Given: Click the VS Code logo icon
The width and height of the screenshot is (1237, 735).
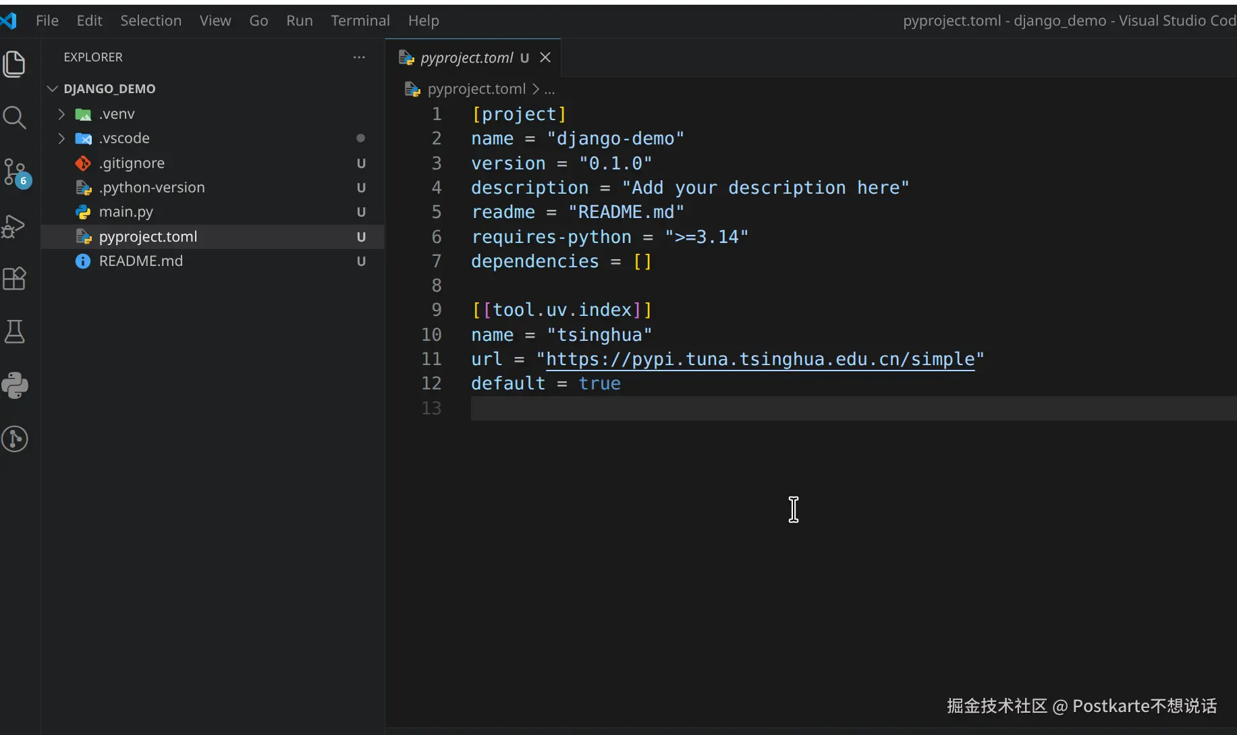Looking at the screenshot, I should point(8,21).
